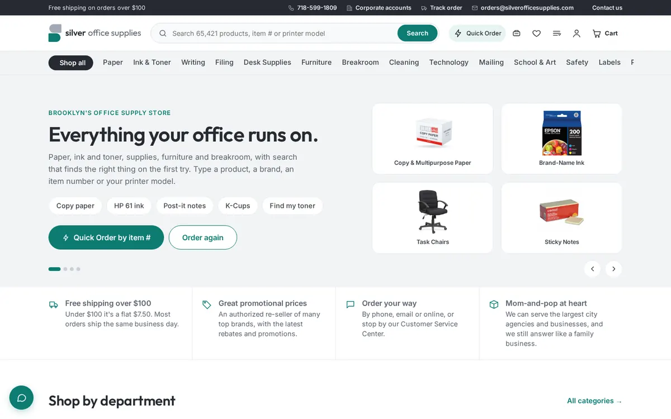Open the Writing category
671x419 pixels.
pos(193,63)
